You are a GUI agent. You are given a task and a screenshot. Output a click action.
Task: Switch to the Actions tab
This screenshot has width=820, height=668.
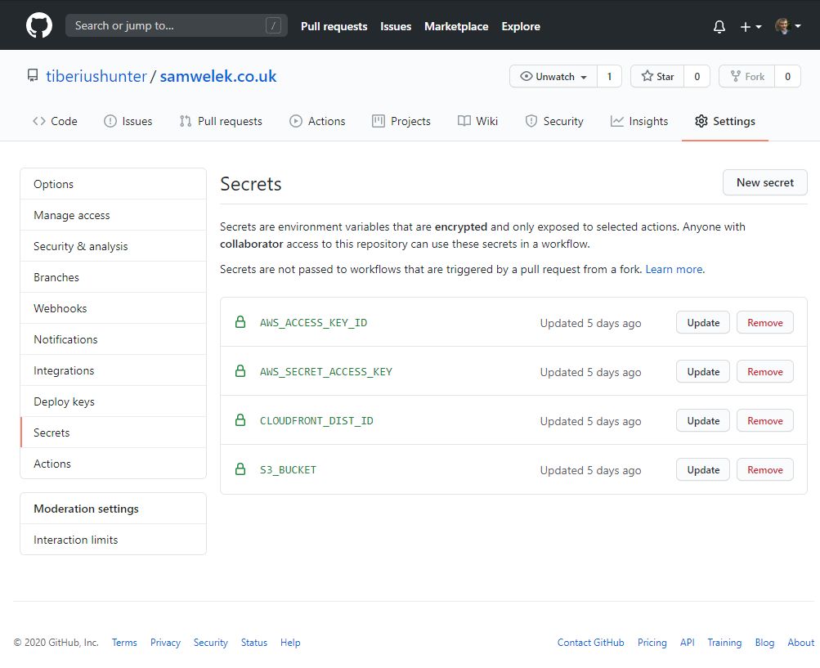[317, 121]
